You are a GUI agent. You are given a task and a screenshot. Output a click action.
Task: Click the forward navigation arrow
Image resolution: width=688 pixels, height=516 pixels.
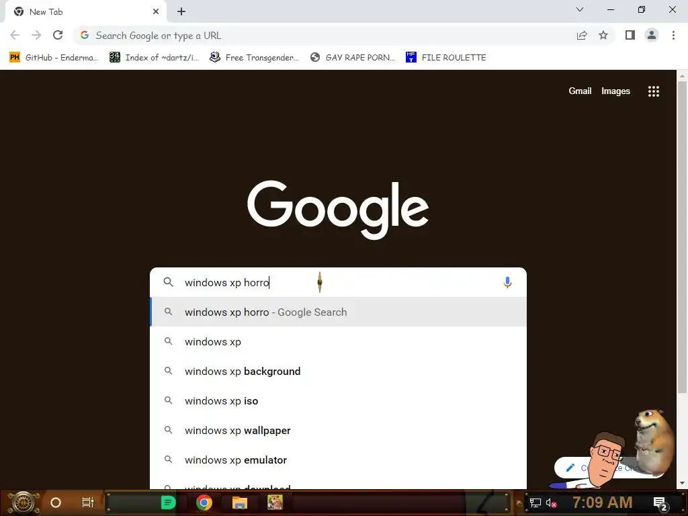[36, 35]
